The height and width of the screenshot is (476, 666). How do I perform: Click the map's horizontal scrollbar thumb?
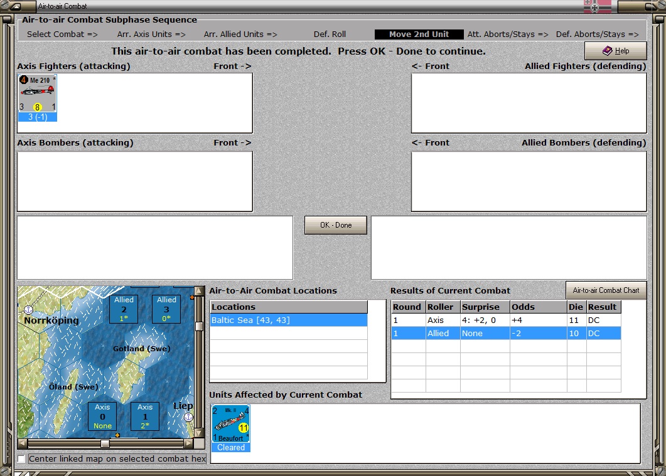click(x=105, y=443)
